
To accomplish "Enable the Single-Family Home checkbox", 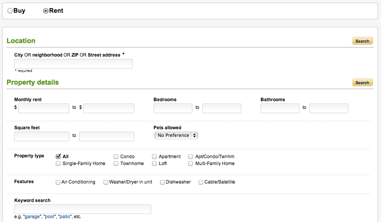I will 58,164.
